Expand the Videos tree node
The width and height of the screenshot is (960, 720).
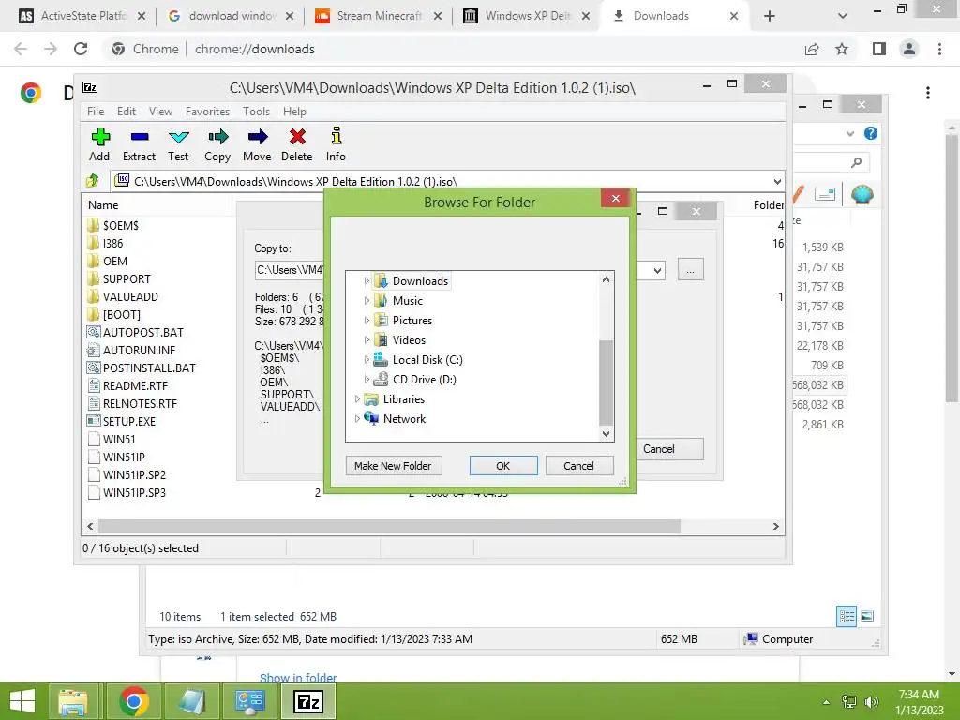367,339
